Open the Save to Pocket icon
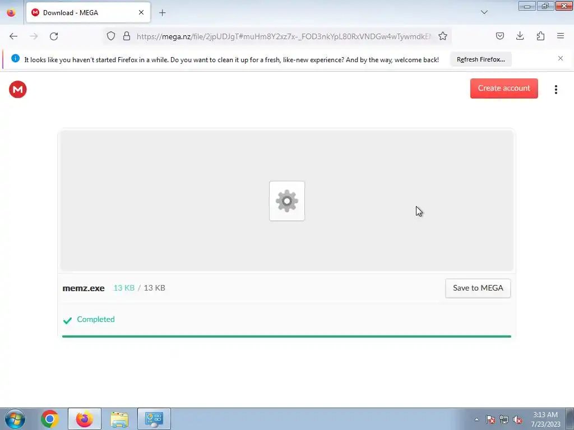Screen dimensions: 574x430 499,36
